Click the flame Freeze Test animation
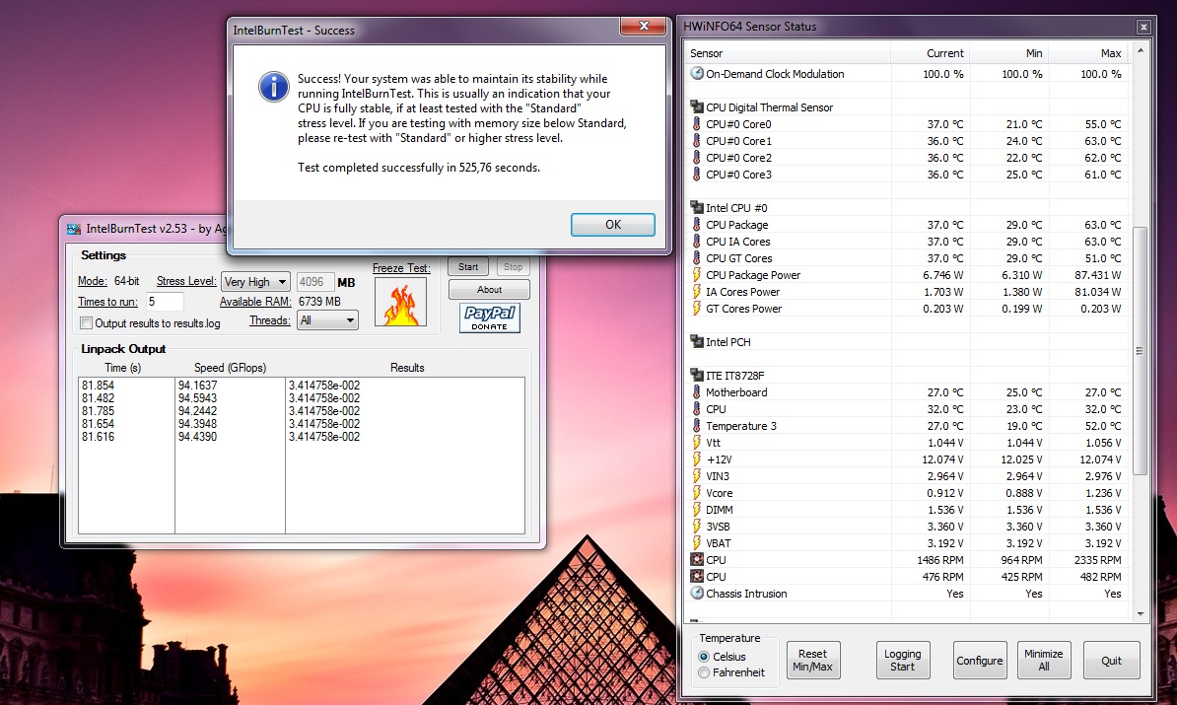 (x=401, y=302)
